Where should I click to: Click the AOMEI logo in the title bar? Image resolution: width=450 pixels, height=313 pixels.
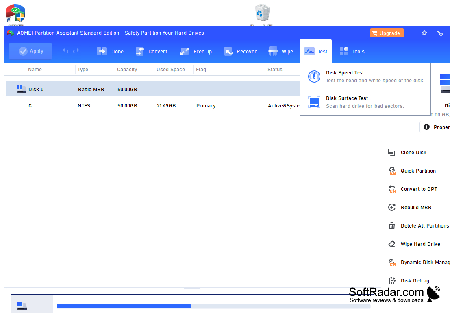pyautogui.click(x=10, y=33)
